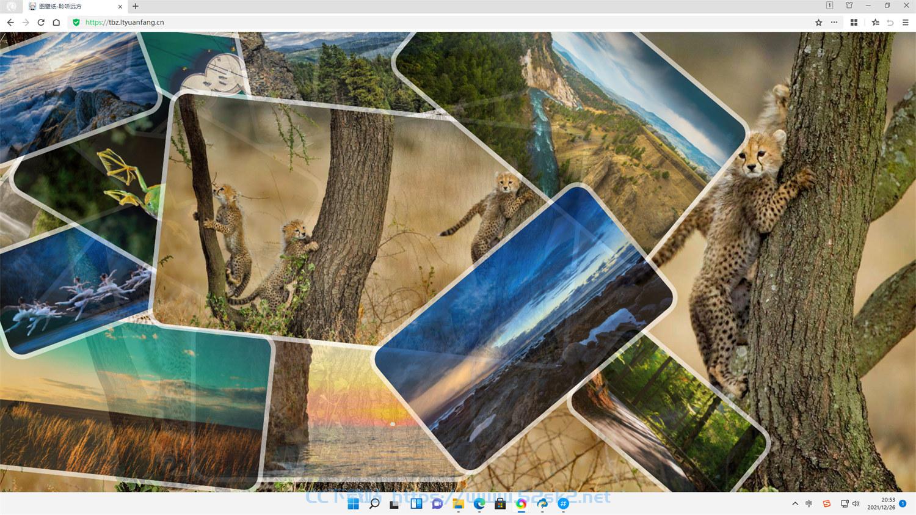Viewport: 916px width, 515px height.
Task: Open the Sogou input tray icon
Action: tap(826, 503)
